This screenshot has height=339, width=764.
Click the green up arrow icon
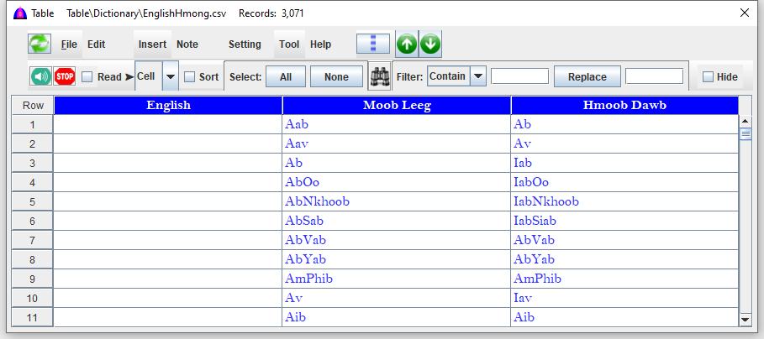408,44
